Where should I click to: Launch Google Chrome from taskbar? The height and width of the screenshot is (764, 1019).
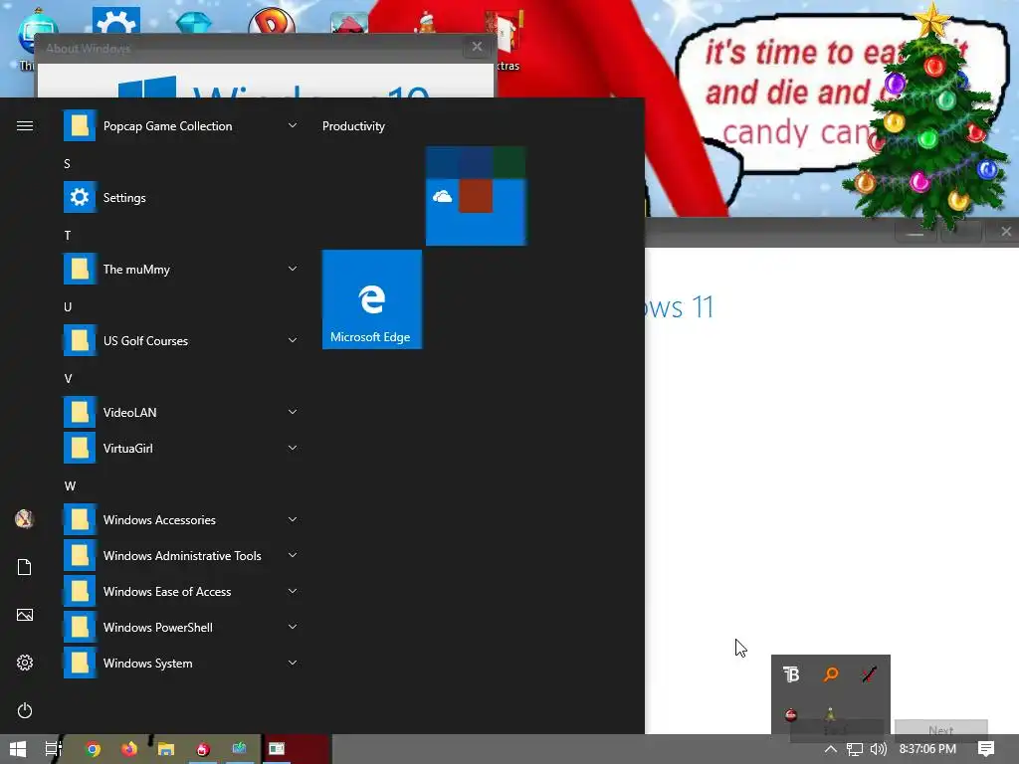click(93, 749)
